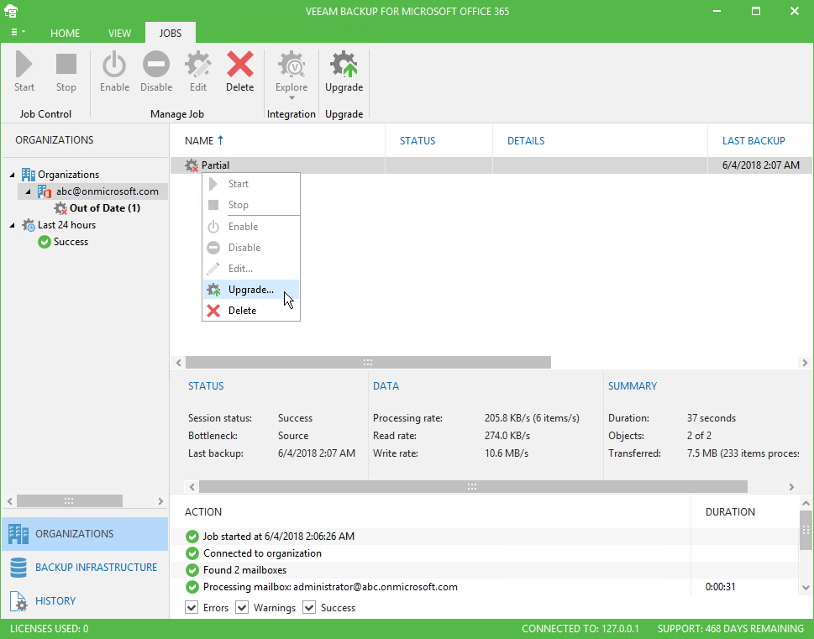
Task: Choose Enable from the context menu
Action: (251, 227)
